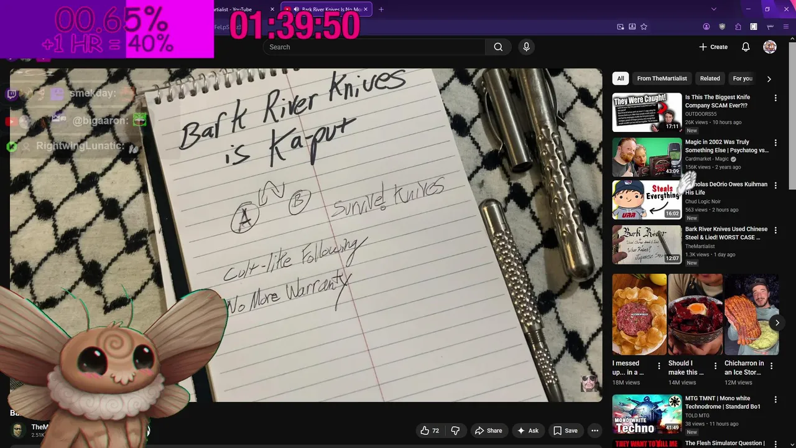Open the extensions puzzle-piece menu

738,27
